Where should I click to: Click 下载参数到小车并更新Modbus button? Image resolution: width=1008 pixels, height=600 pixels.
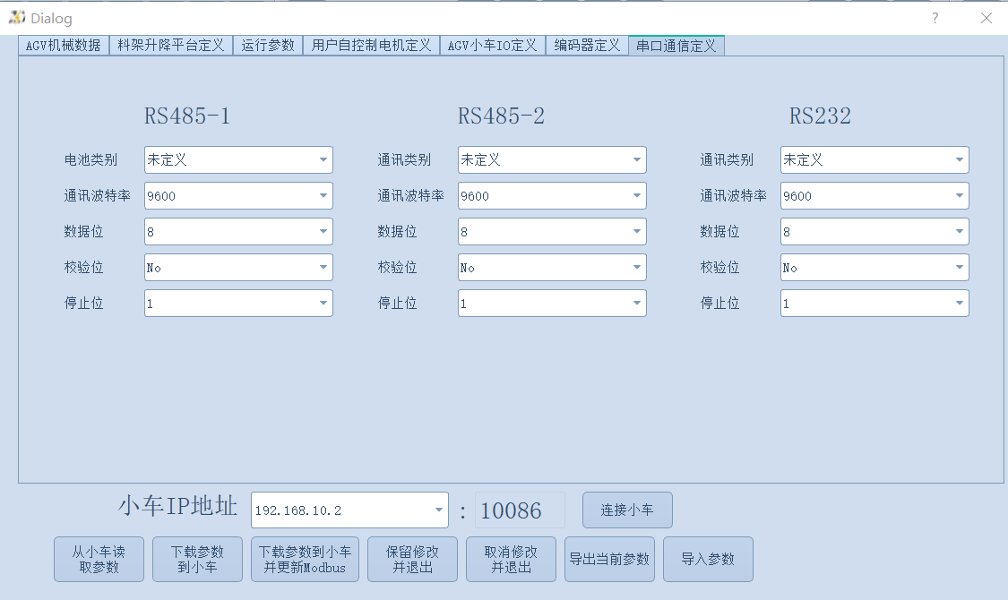tap(305, 560)
